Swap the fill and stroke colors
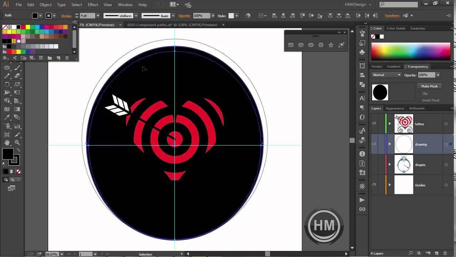 click(x=18, y=150)
